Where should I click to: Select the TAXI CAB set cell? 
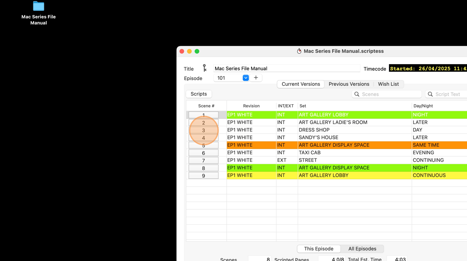pyautogui.click(x=355, y=153)
